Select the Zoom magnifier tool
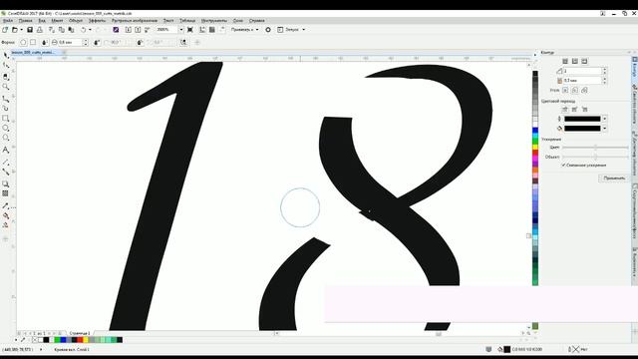This screenshot has width=638, height=359. (6, 87)
